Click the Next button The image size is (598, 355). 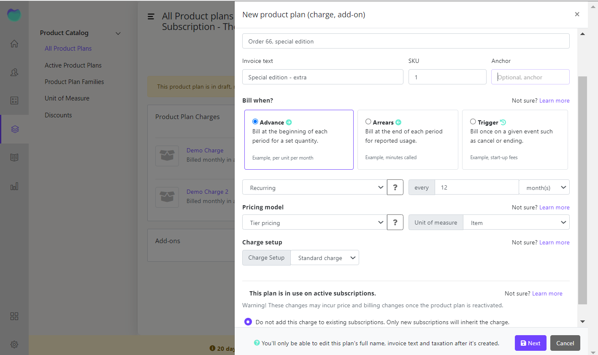point(530,343)
